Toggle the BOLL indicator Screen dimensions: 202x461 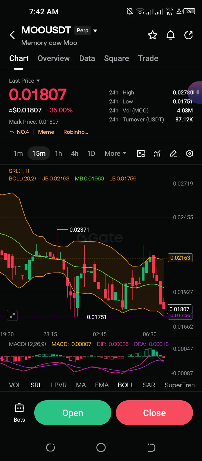[x=126, y=385]
